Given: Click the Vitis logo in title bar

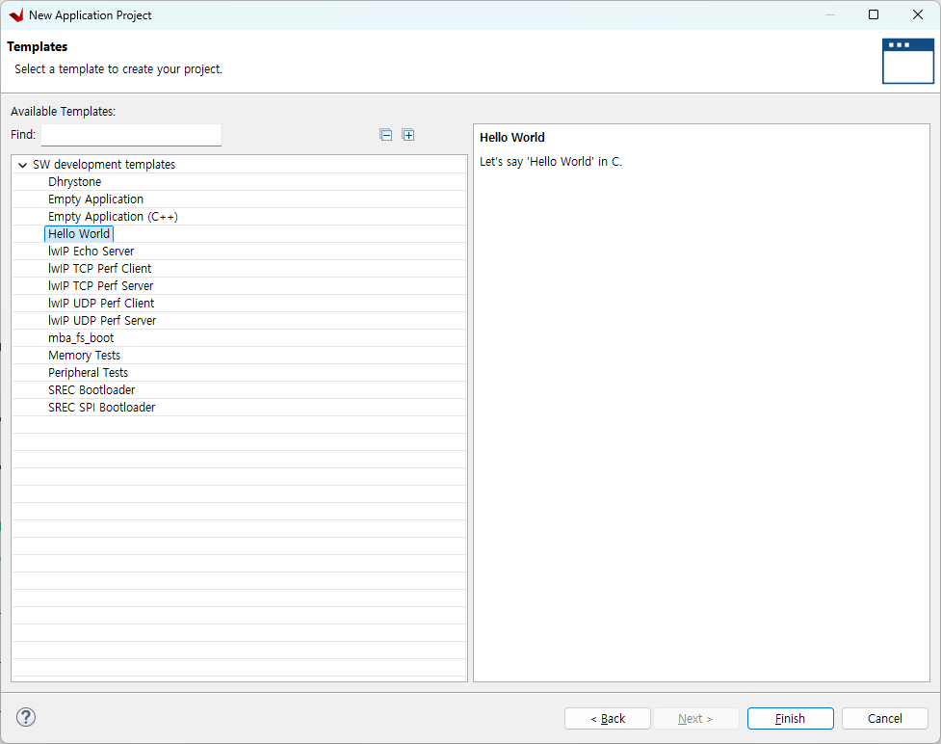Looking at the screenshot, I should click(x=15, y=15).
